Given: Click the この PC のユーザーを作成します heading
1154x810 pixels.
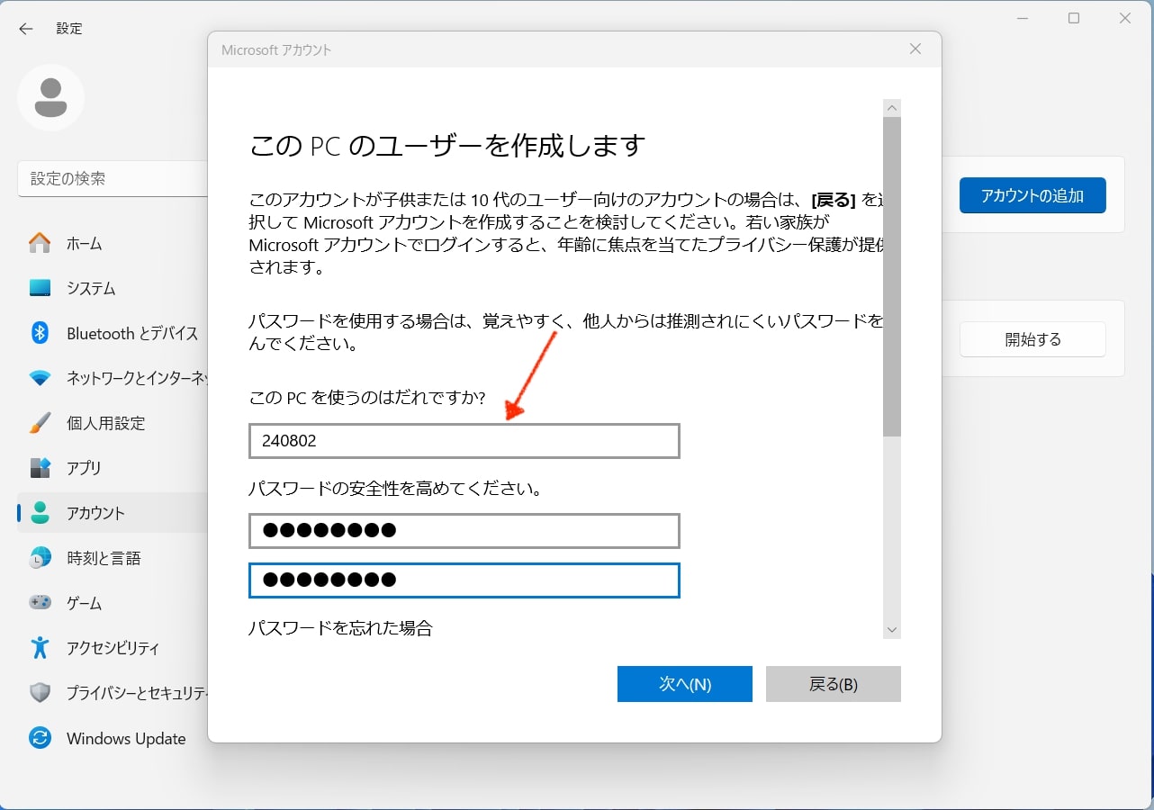Looking at the screenshot, I should coord(447,145).
